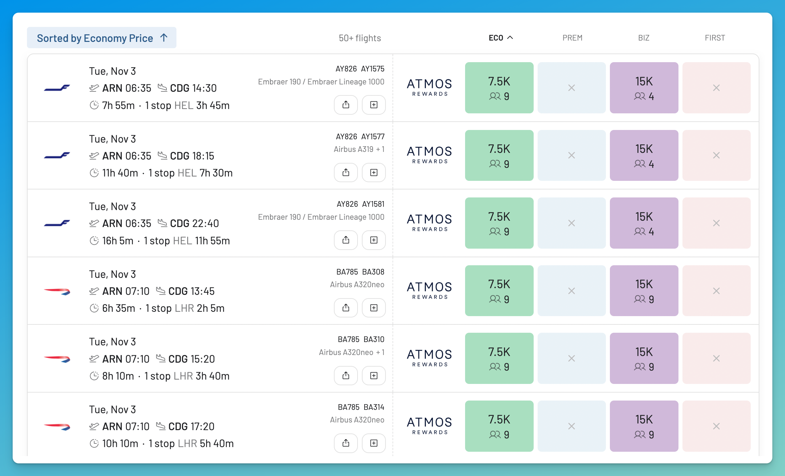Click the add icon for flight AY826 AY1575
This screenshot has width=785, height=476.
tap(374, 105)
